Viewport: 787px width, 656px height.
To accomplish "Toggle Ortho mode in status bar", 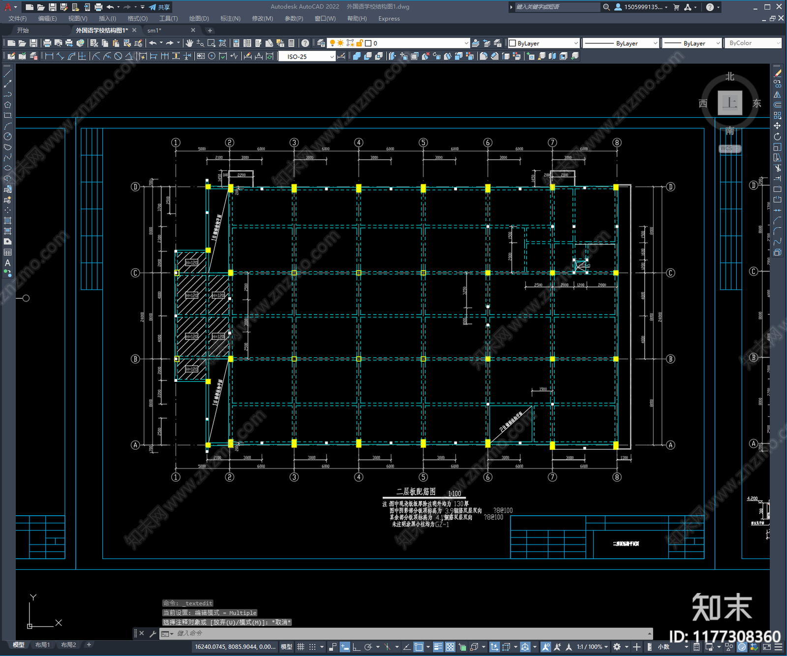I will 356,647.
